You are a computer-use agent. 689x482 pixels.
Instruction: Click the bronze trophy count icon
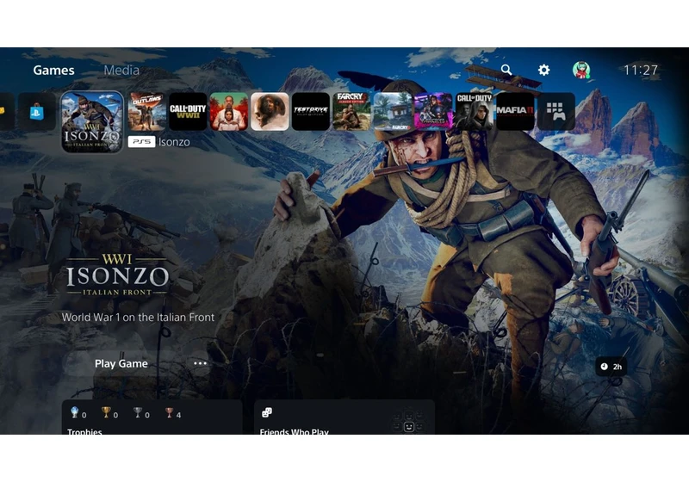tap(169, 412)
